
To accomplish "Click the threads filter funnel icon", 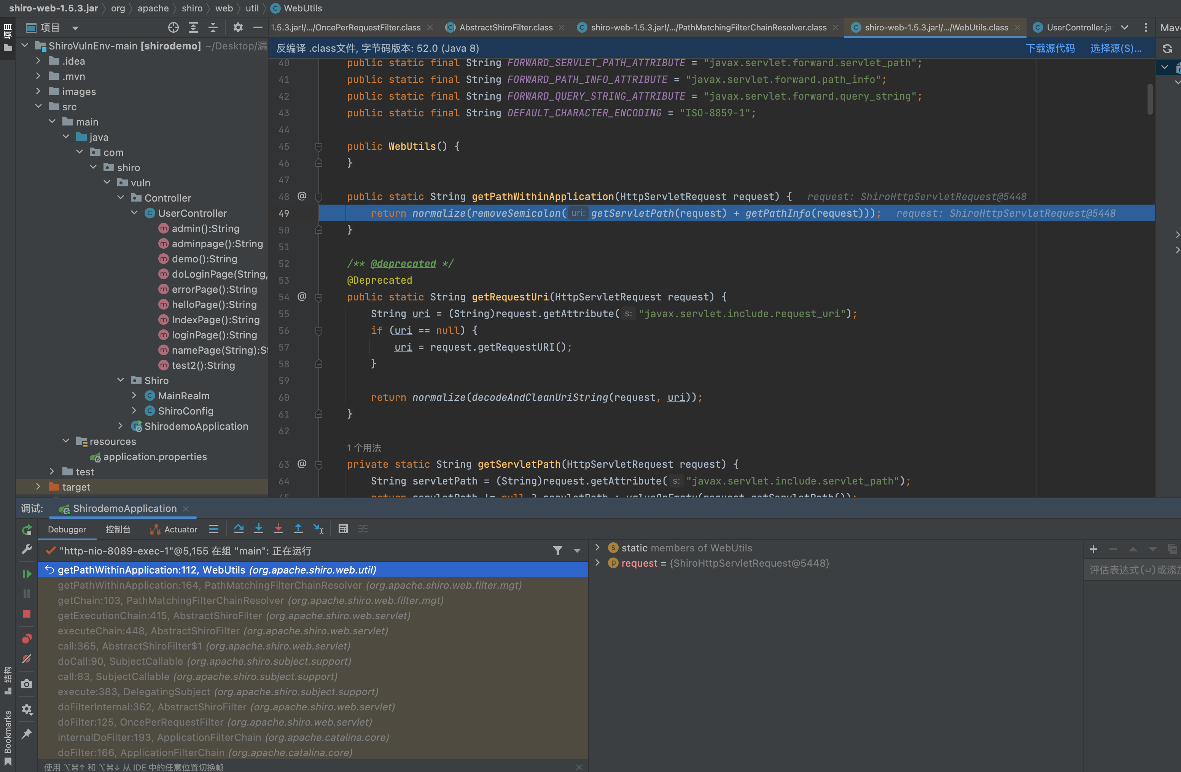I will (x=558, y=551).
